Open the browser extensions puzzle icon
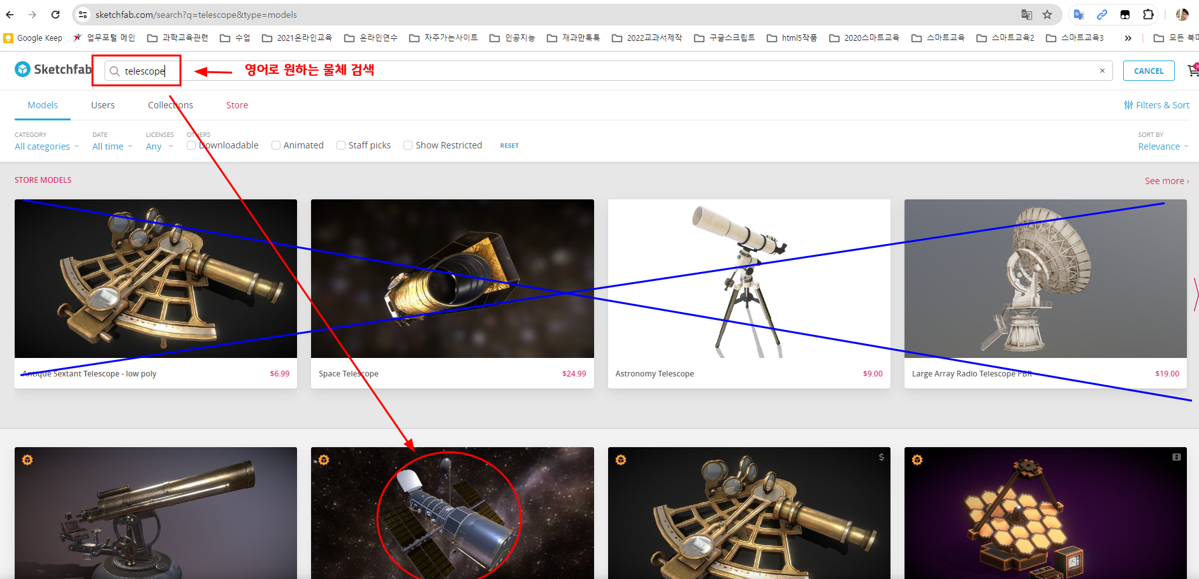The height and width of the screenshot is (579, 1199). [1148, 15]
